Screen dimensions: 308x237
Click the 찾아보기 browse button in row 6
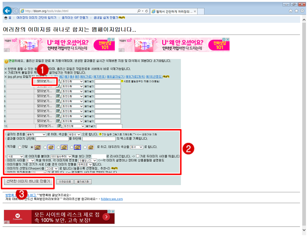[x=44, y=106]
